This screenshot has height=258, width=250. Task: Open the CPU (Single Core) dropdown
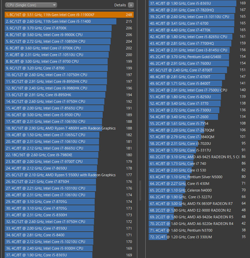point(31,5)
